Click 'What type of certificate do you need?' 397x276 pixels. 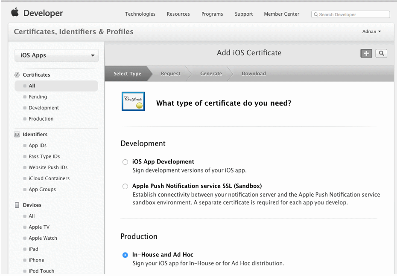point(224,103)
